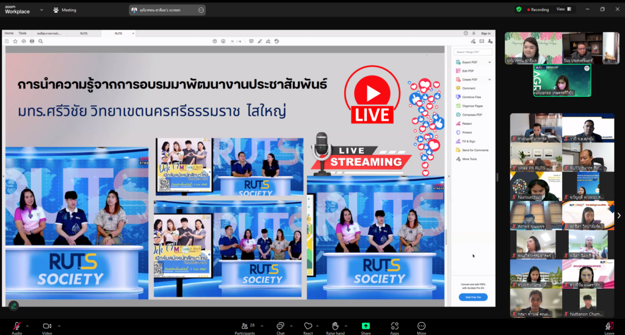The image size is (625, 335).
Task: Open the Chat panel
Action: (x=281, y=328)
